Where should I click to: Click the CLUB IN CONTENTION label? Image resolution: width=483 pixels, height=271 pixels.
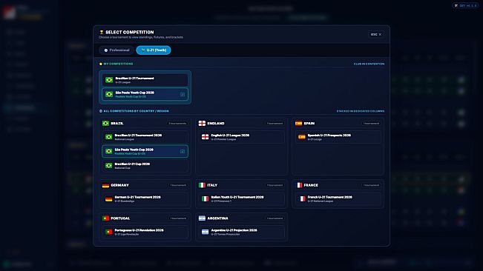(x=369, y=64)
